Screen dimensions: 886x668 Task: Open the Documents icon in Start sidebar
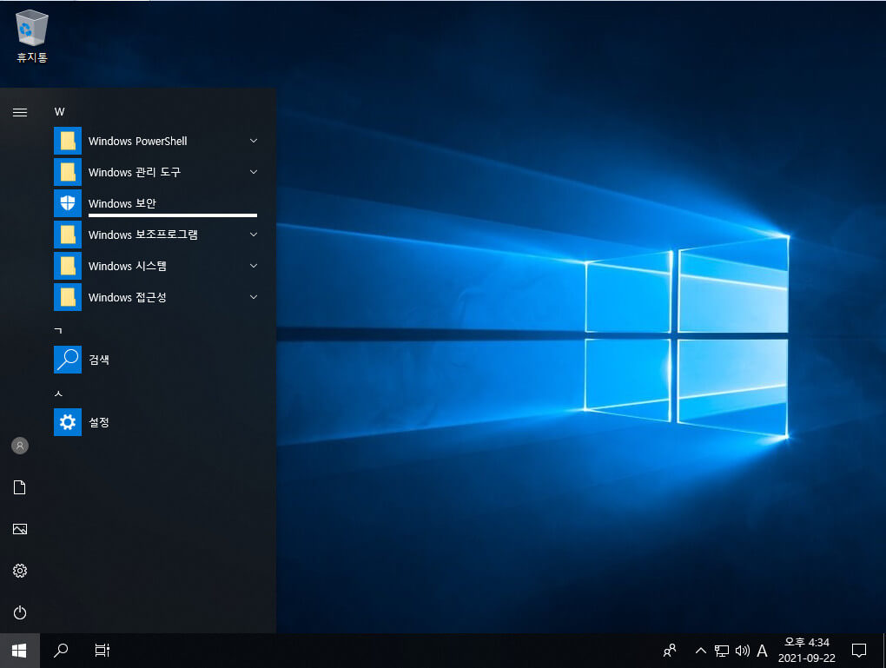[x=20, y=487]
